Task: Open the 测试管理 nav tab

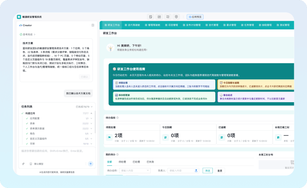Action: (x=283, y=25)
